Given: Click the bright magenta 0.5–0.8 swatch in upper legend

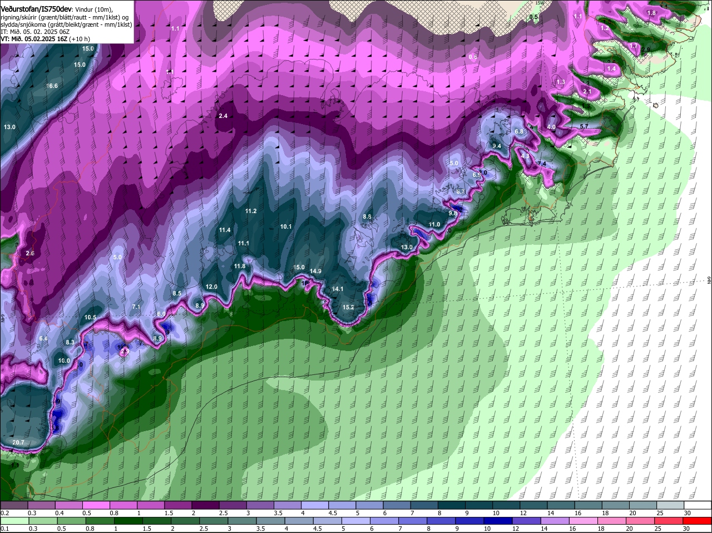Looking at the screenshot, I should tap(96, 505).
